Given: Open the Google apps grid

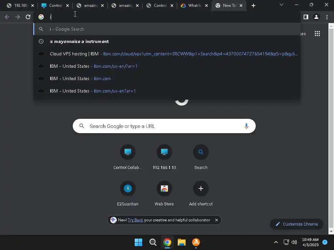Looking at the screenshot, I should [x=317, y=34].
